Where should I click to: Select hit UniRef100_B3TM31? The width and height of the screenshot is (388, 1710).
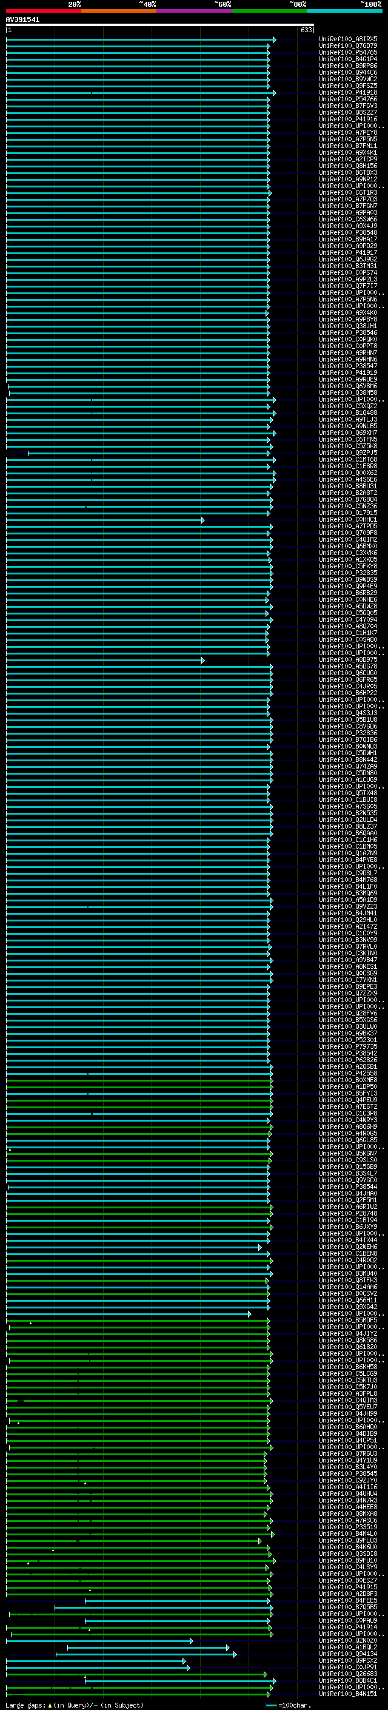pos(348,266)
